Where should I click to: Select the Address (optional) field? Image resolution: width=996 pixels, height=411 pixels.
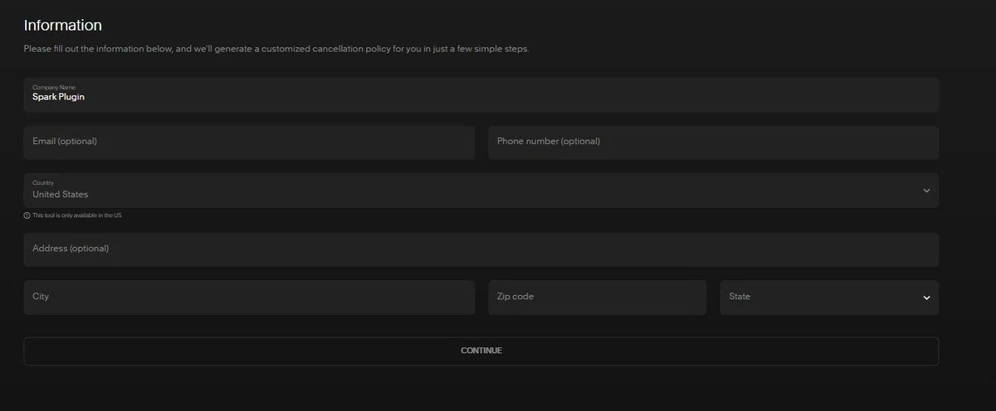pos(481,249)
